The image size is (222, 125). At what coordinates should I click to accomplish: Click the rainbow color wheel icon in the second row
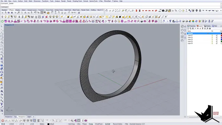(88, 17)
